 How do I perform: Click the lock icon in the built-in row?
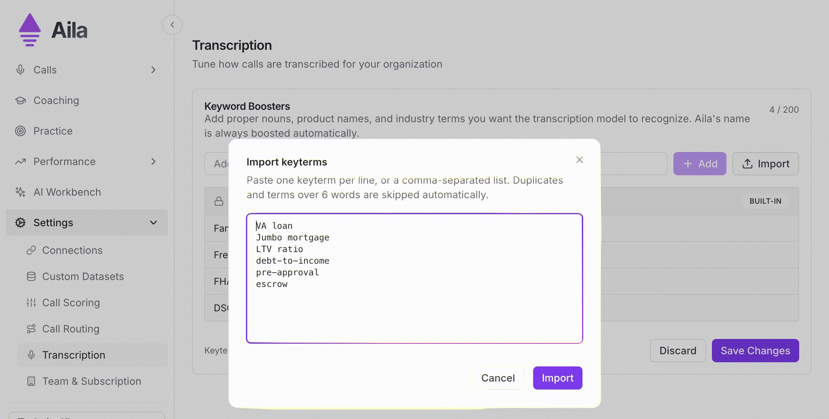click(x=219, y=201)
